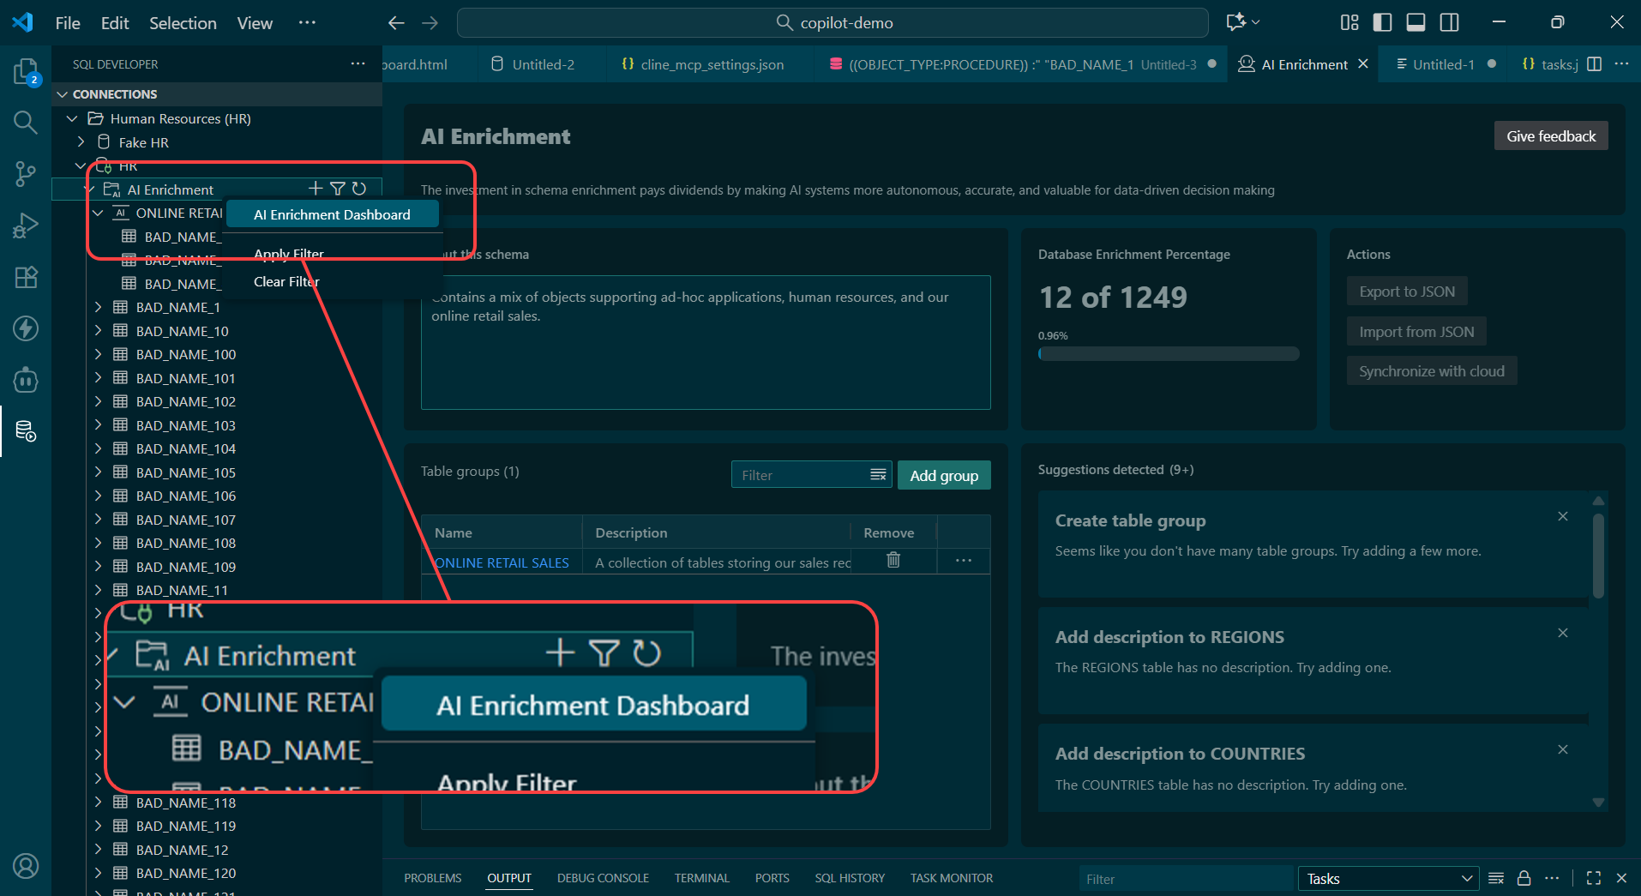Open Source Control in the activity bar
The width and height of the screenshot is (1641, 896).
(x=26, y=174)
